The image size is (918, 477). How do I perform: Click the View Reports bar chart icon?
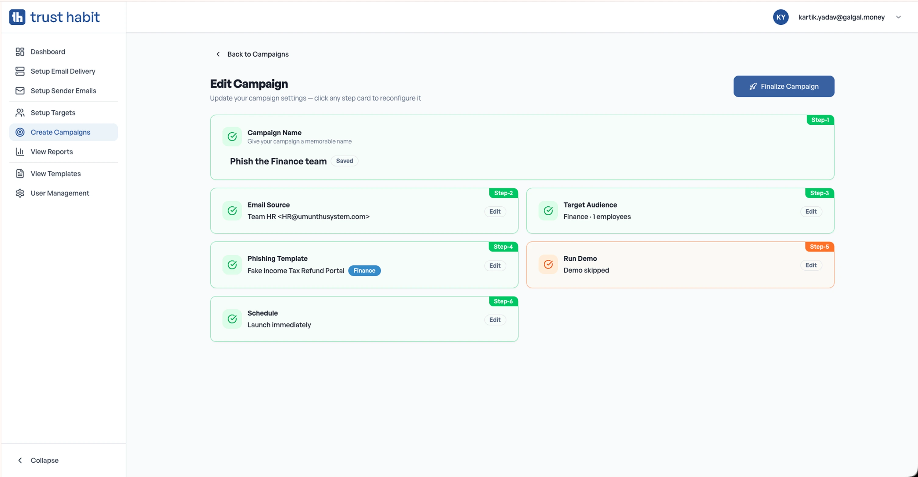20,152
